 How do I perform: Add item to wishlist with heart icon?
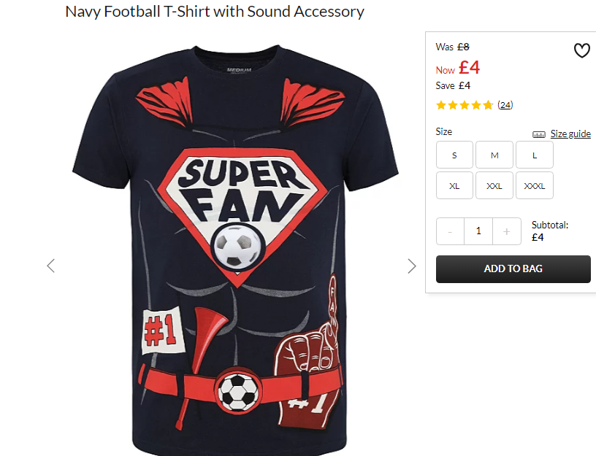pyautogui.click(x=581, y=50)
